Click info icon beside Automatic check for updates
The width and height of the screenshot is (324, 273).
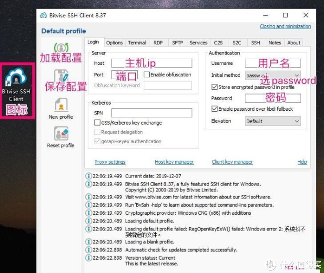point(89,250)
